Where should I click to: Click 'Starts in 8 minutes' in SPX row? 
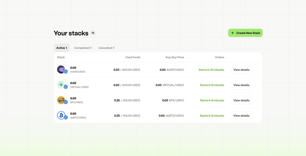click(212, 100)
